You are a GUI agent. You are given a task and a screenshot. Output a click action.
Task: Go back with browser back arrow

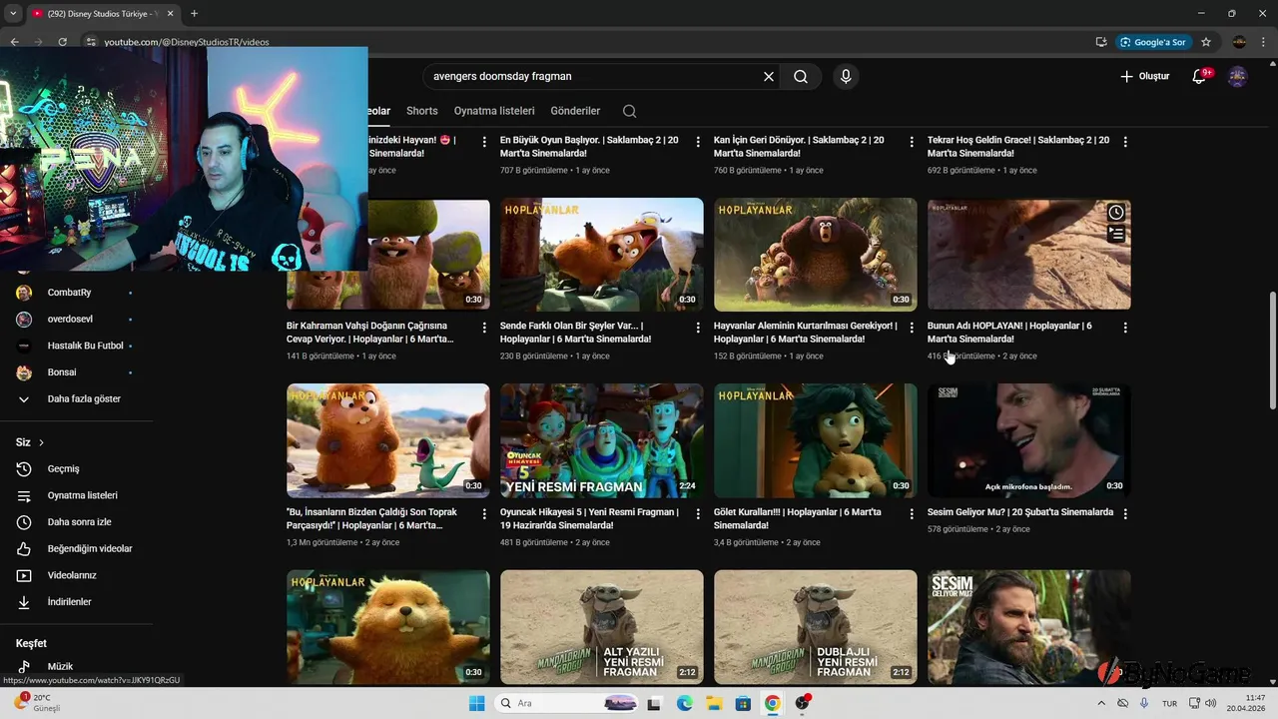click(x=14, y=42)
